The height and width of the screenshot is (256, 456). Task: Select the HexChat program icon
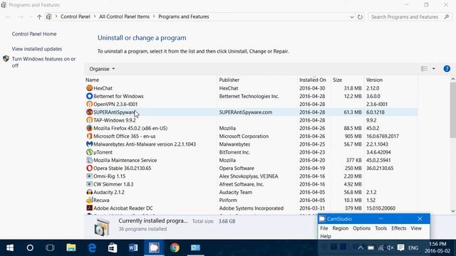point(89,88)
